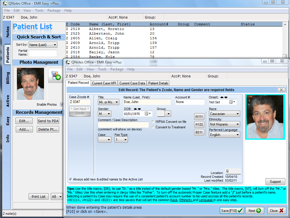This screenshot has height=218, width=290.
Task: Open the Preferred Language English dropdown
Action: 224,135
